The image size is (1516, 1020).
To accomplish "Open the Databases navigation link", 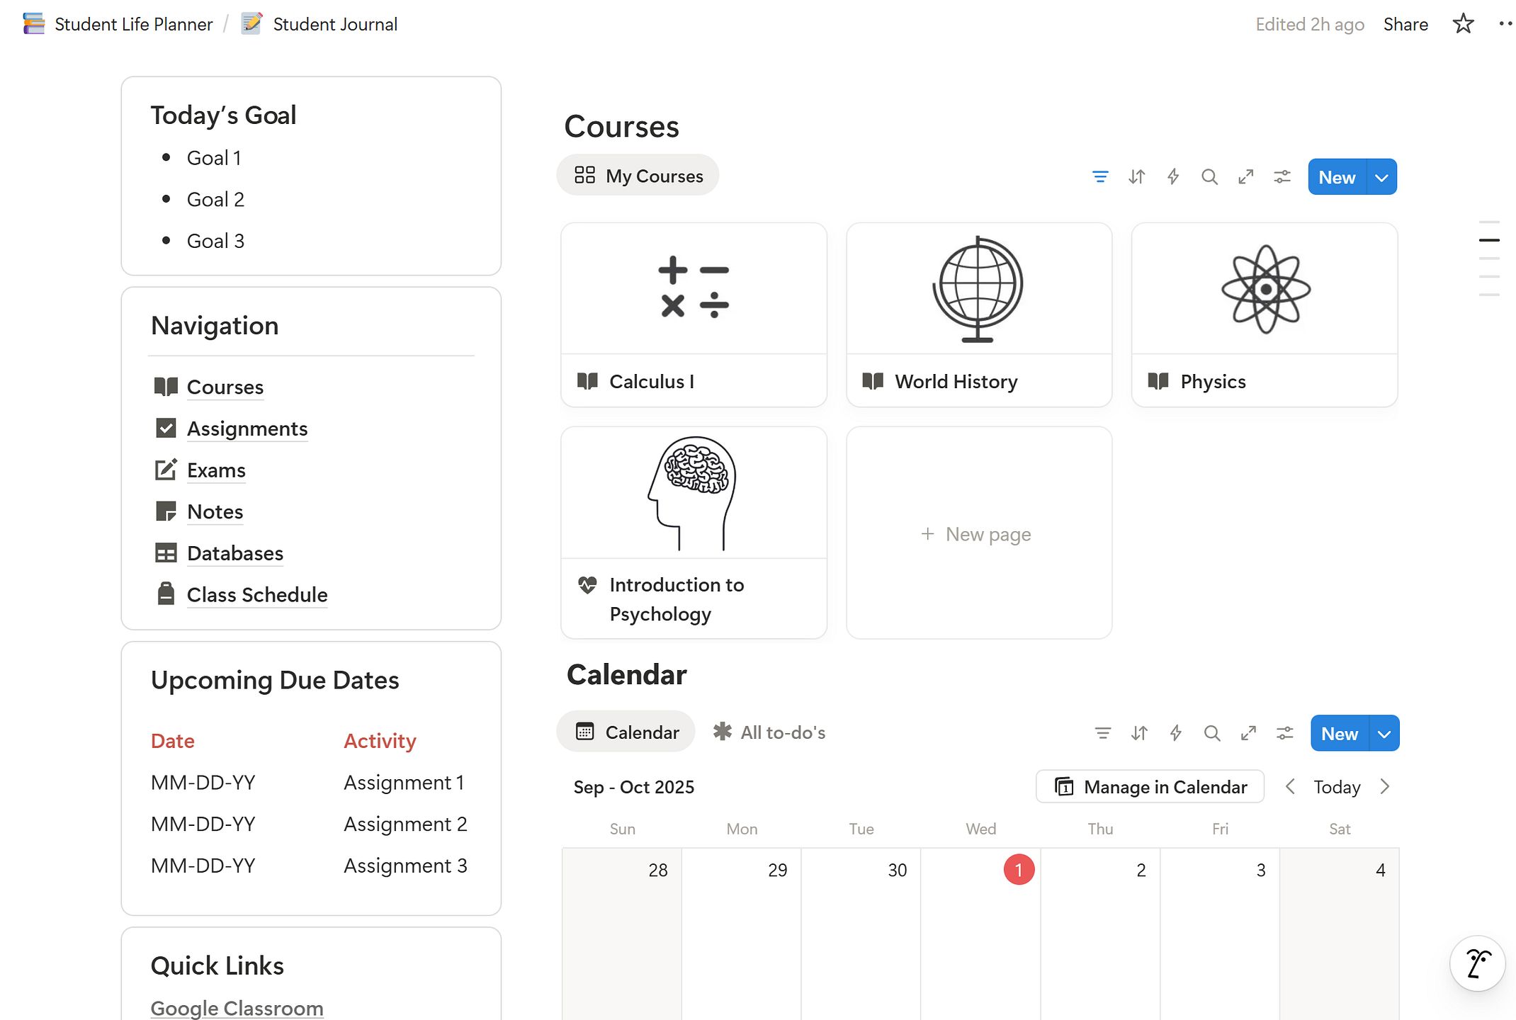I will (x=235, y=553).
